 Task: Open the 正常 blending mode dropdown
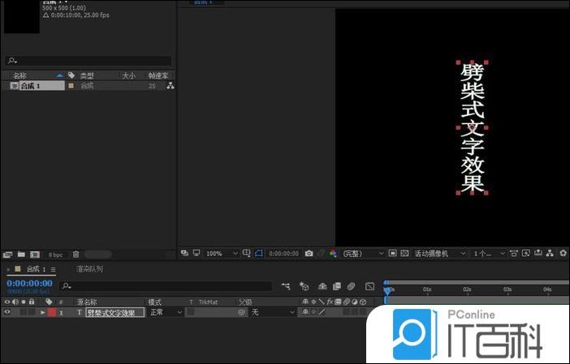pos(165,312)
